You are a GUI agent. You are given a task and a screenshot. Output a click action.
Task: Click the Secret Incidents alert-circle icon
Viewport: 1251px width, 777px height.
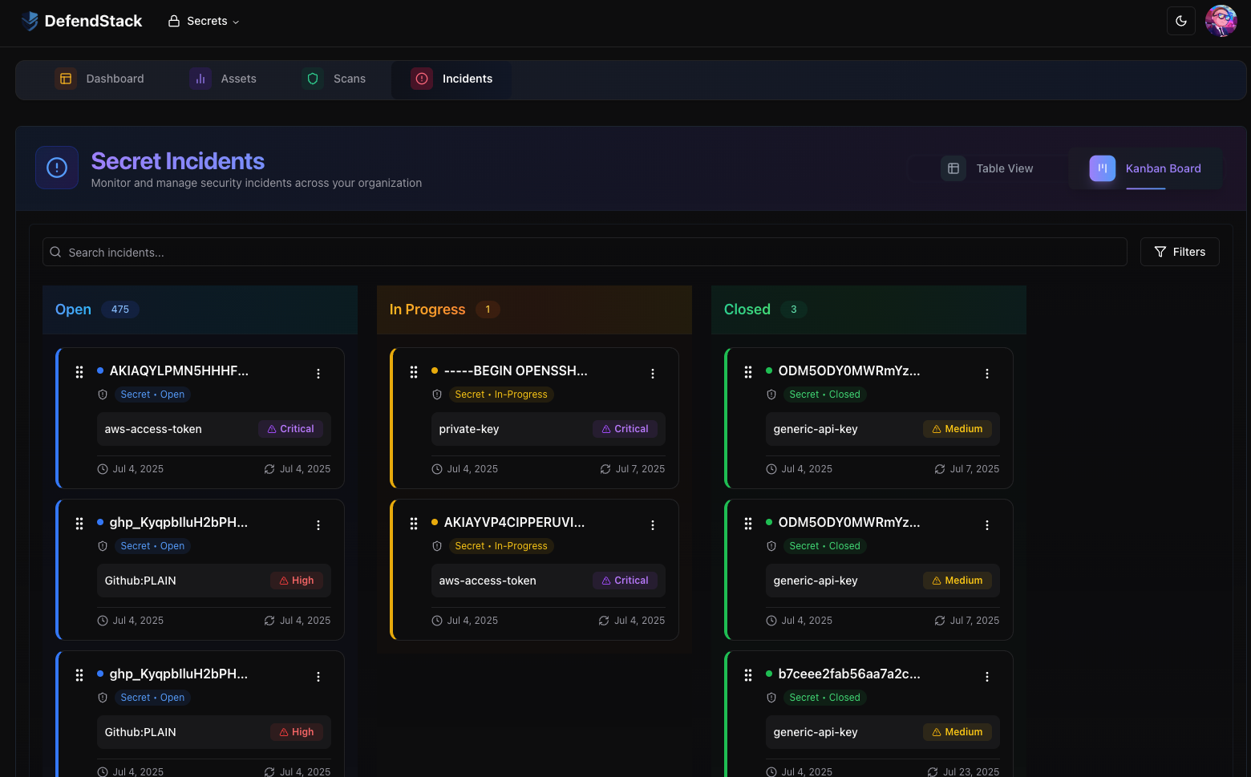pos(56,168)
